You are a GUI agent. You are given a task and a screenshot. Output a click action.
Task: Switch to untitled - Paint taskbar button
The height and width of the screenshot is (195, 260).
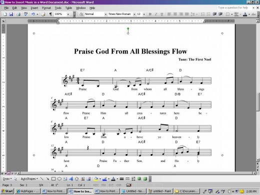(x=160, y=191)
